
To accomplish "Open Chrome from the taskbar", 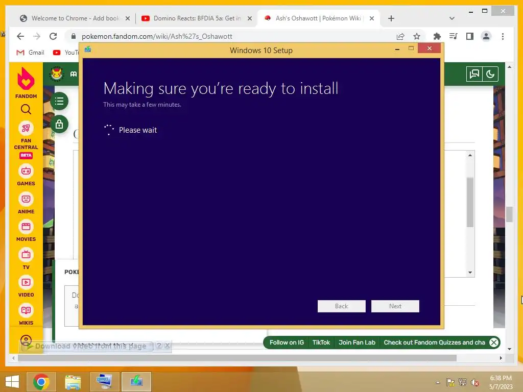I will coord(41,382).
